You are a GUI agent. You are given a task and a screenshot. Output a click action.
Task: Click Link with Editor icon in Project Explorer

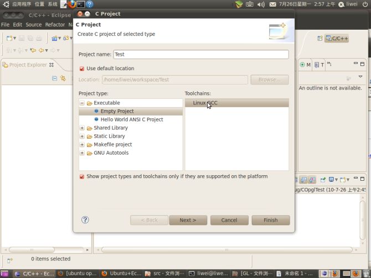pyautogui.click(x=63, y=78)
